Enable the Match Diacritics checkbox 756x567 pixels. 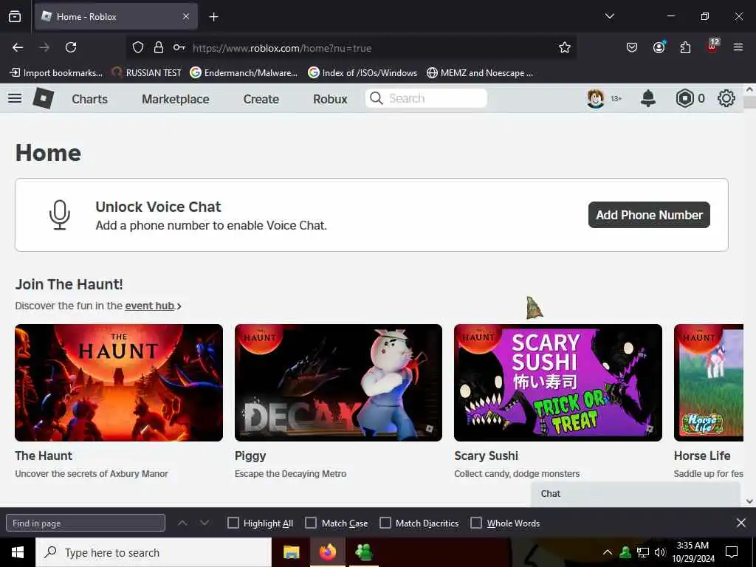385,523
